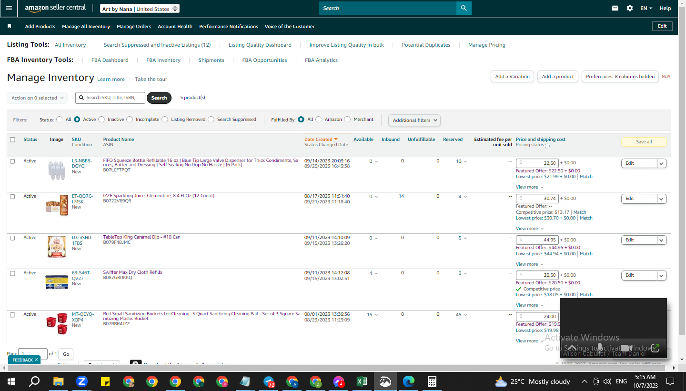Click the bookmark icon in navigation bar
Viewport: 686px width, 391px height.
pos(9,26)
